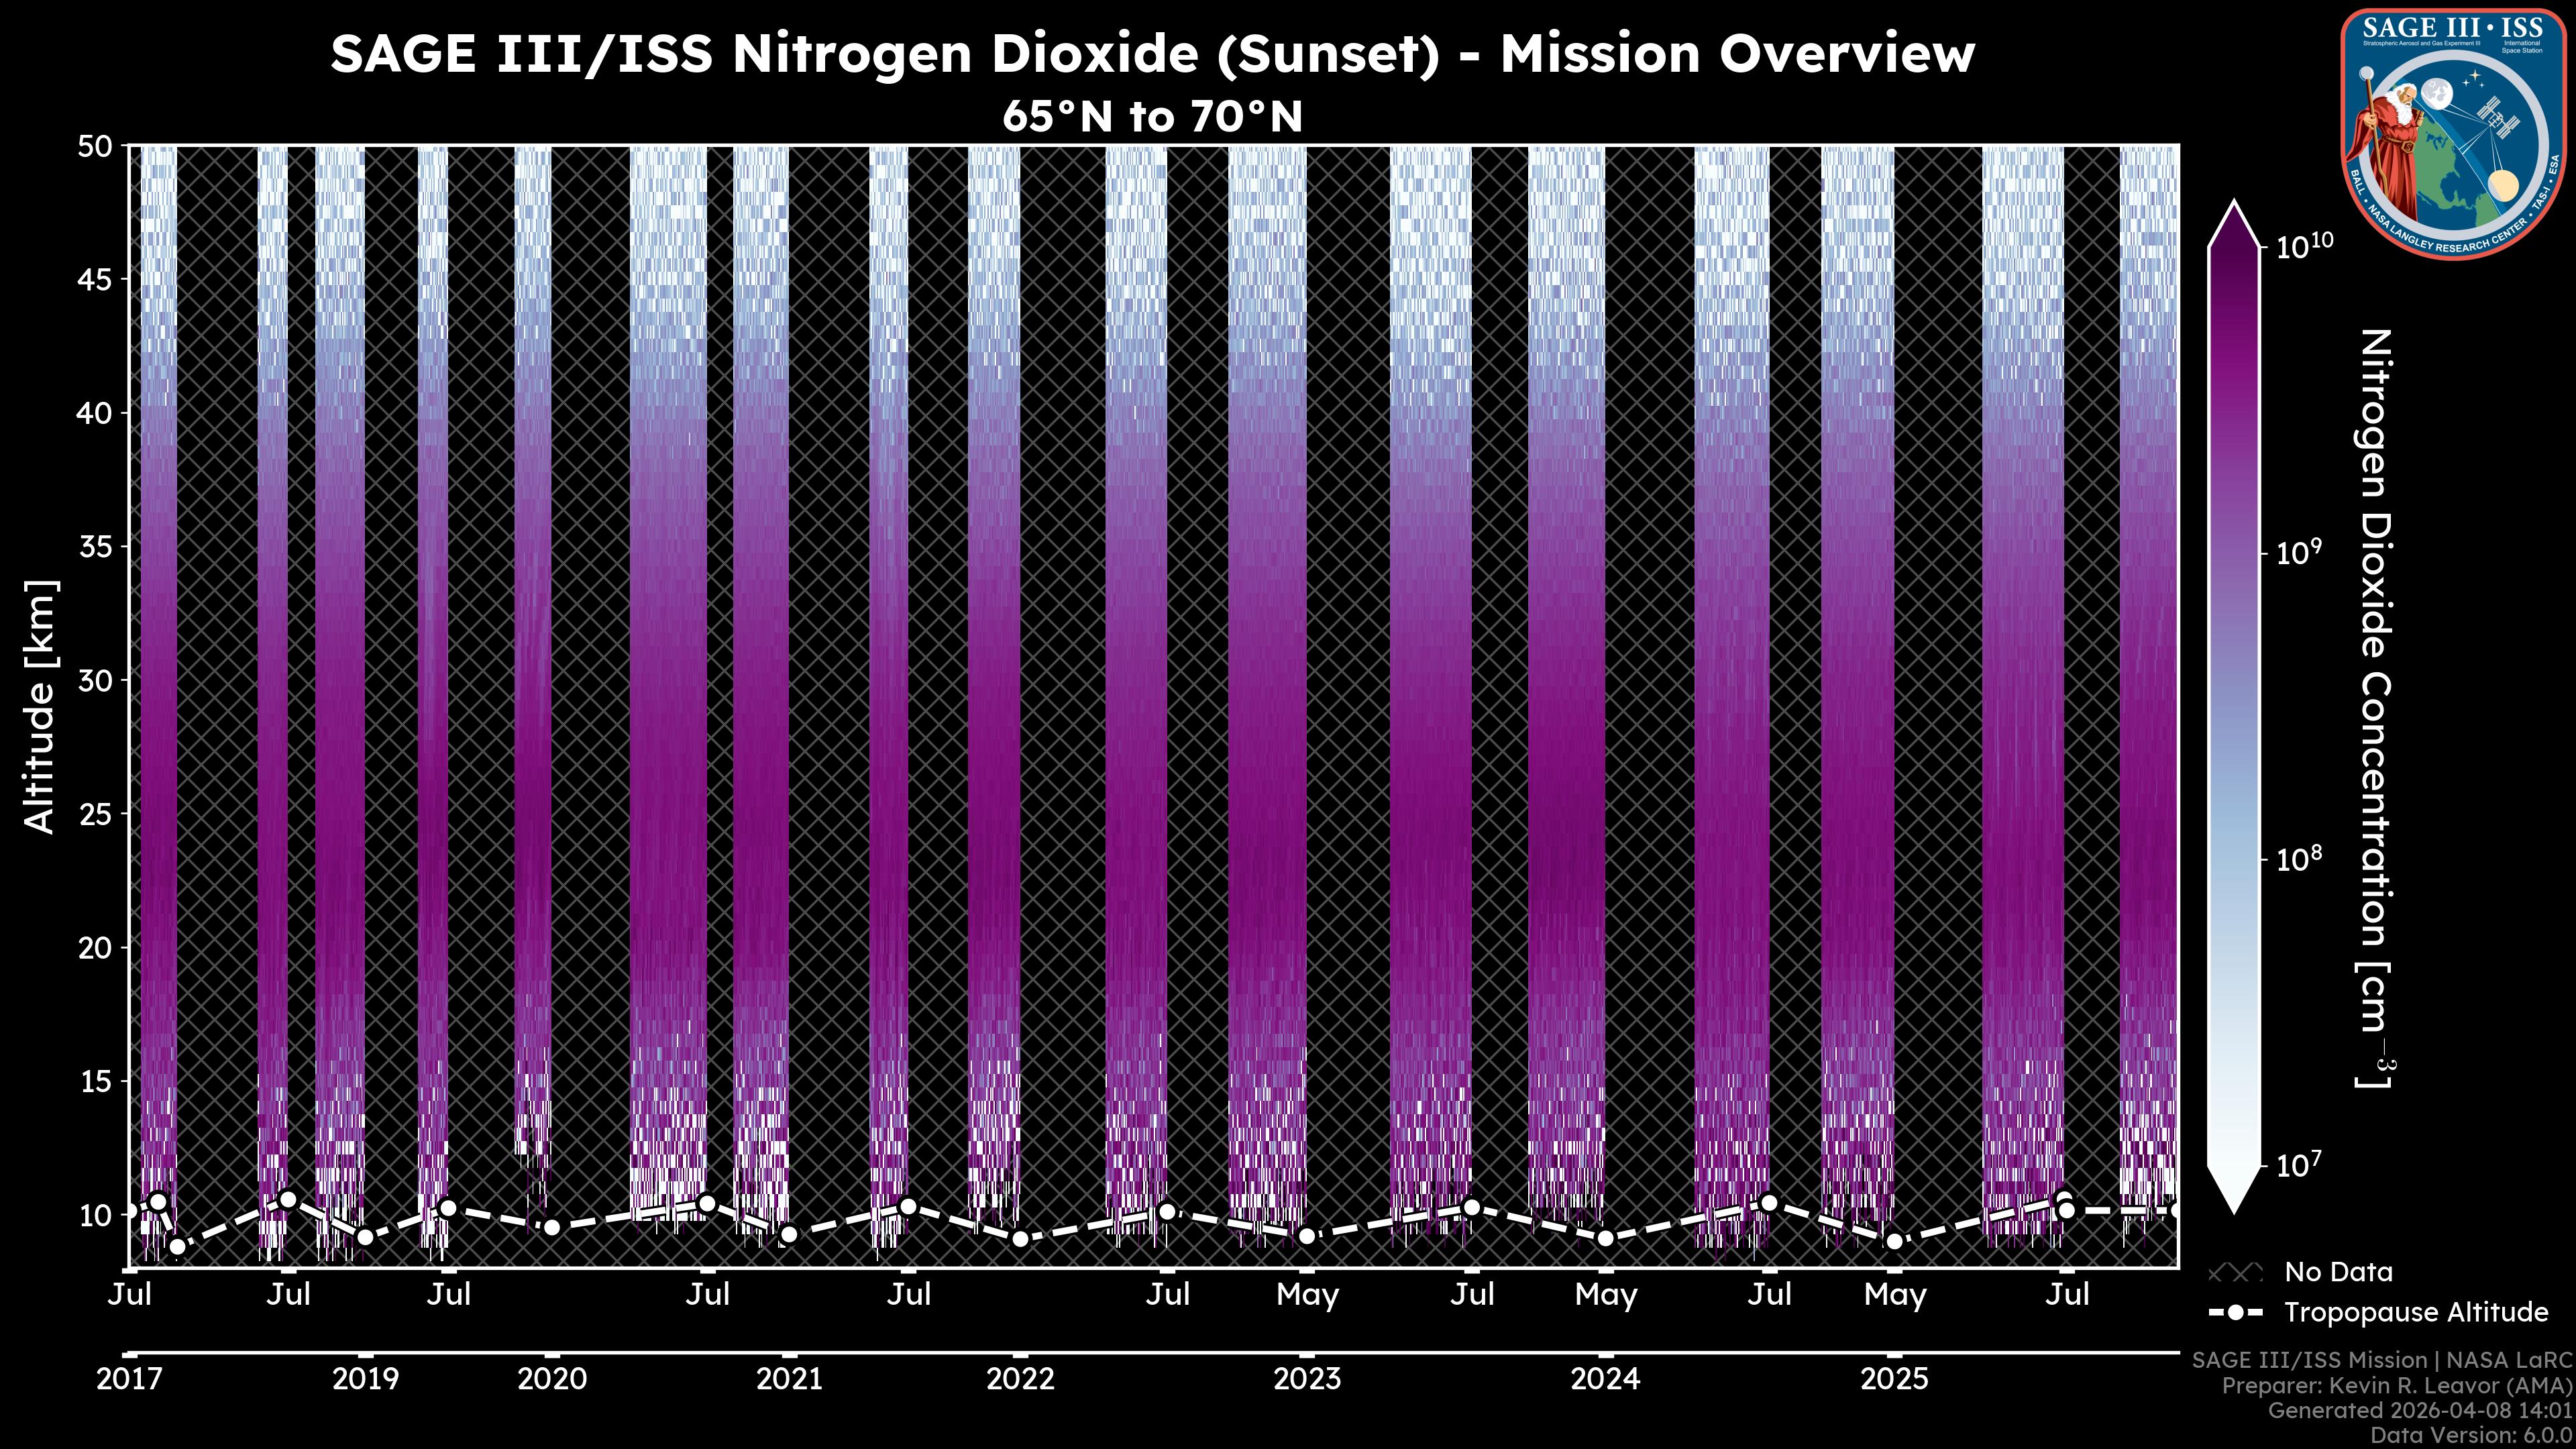The height and width of the screenshot is (1449, 2576).
Task: Click the tropopause marker above 2022
Action: [x=1020, y=1239]
